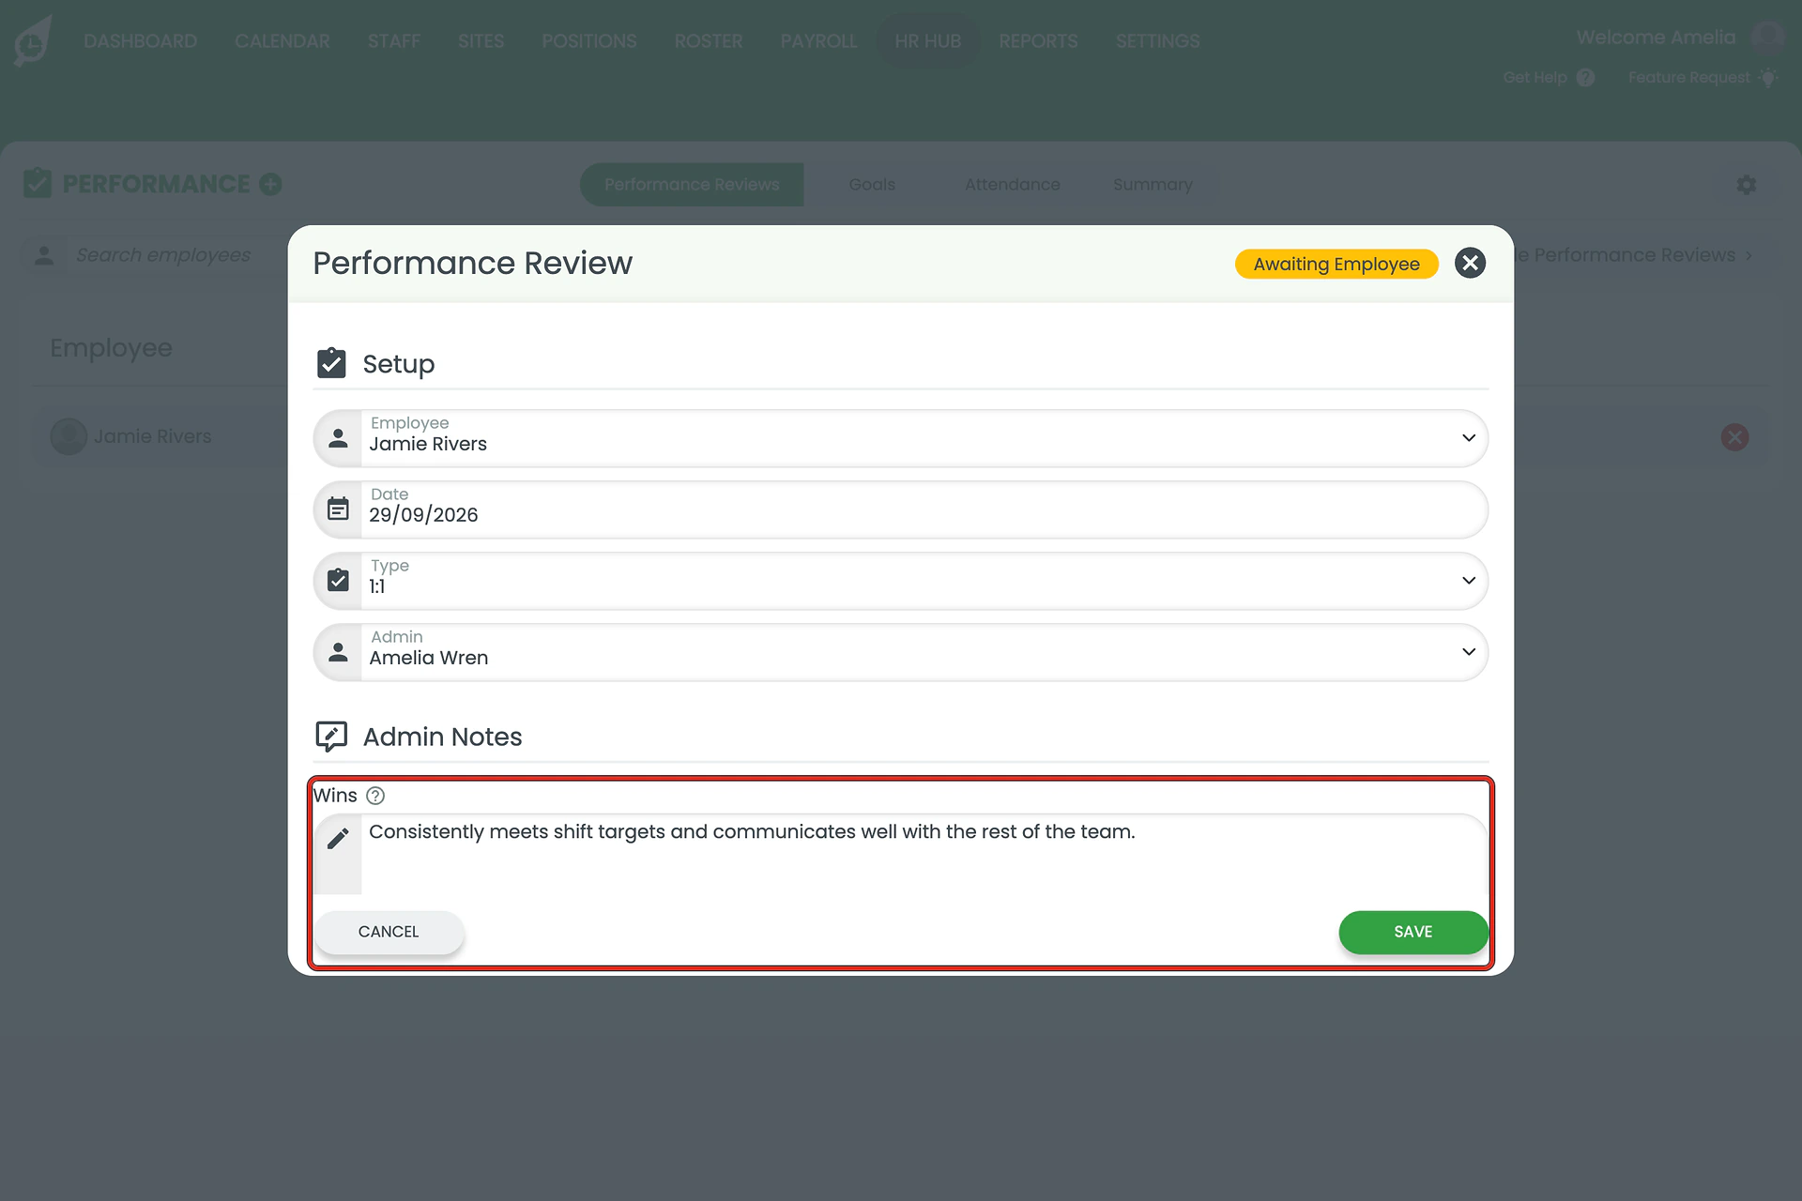Screen dimensions: 1802x1201
Task: Click the person icon in Admin field
Action: tap(338, 651)
